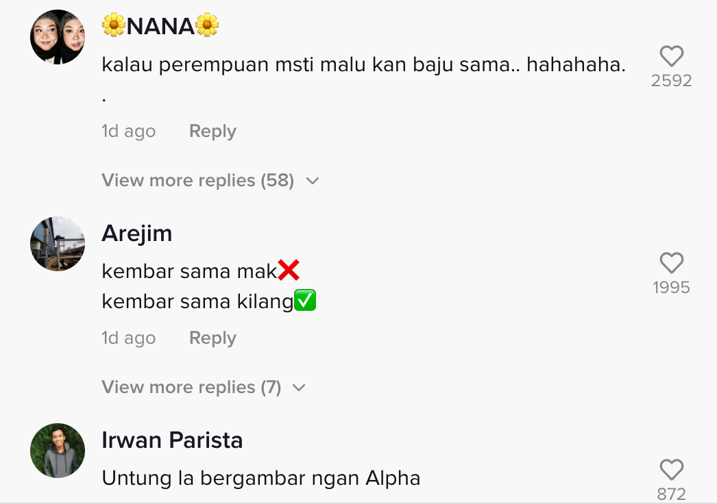717x504 pixels.
Task: Open the Irwan Parista username link
Action: point(172,440)
